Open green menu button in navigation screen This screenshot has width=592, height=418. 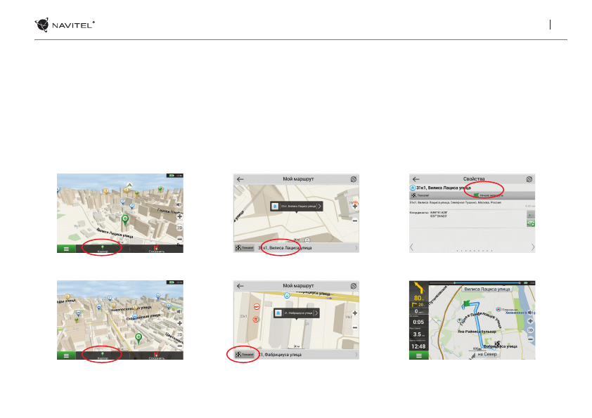point(419,355)
